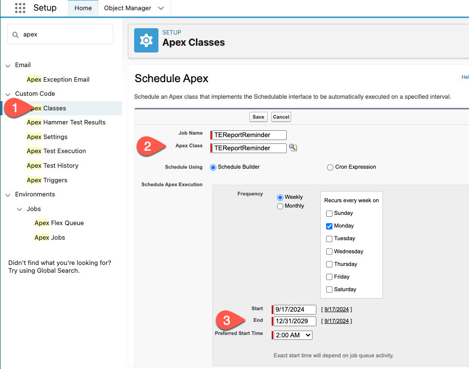469x369 pixels.
Task: Open the Object Manager dropdown arrow
Action: 161,8
